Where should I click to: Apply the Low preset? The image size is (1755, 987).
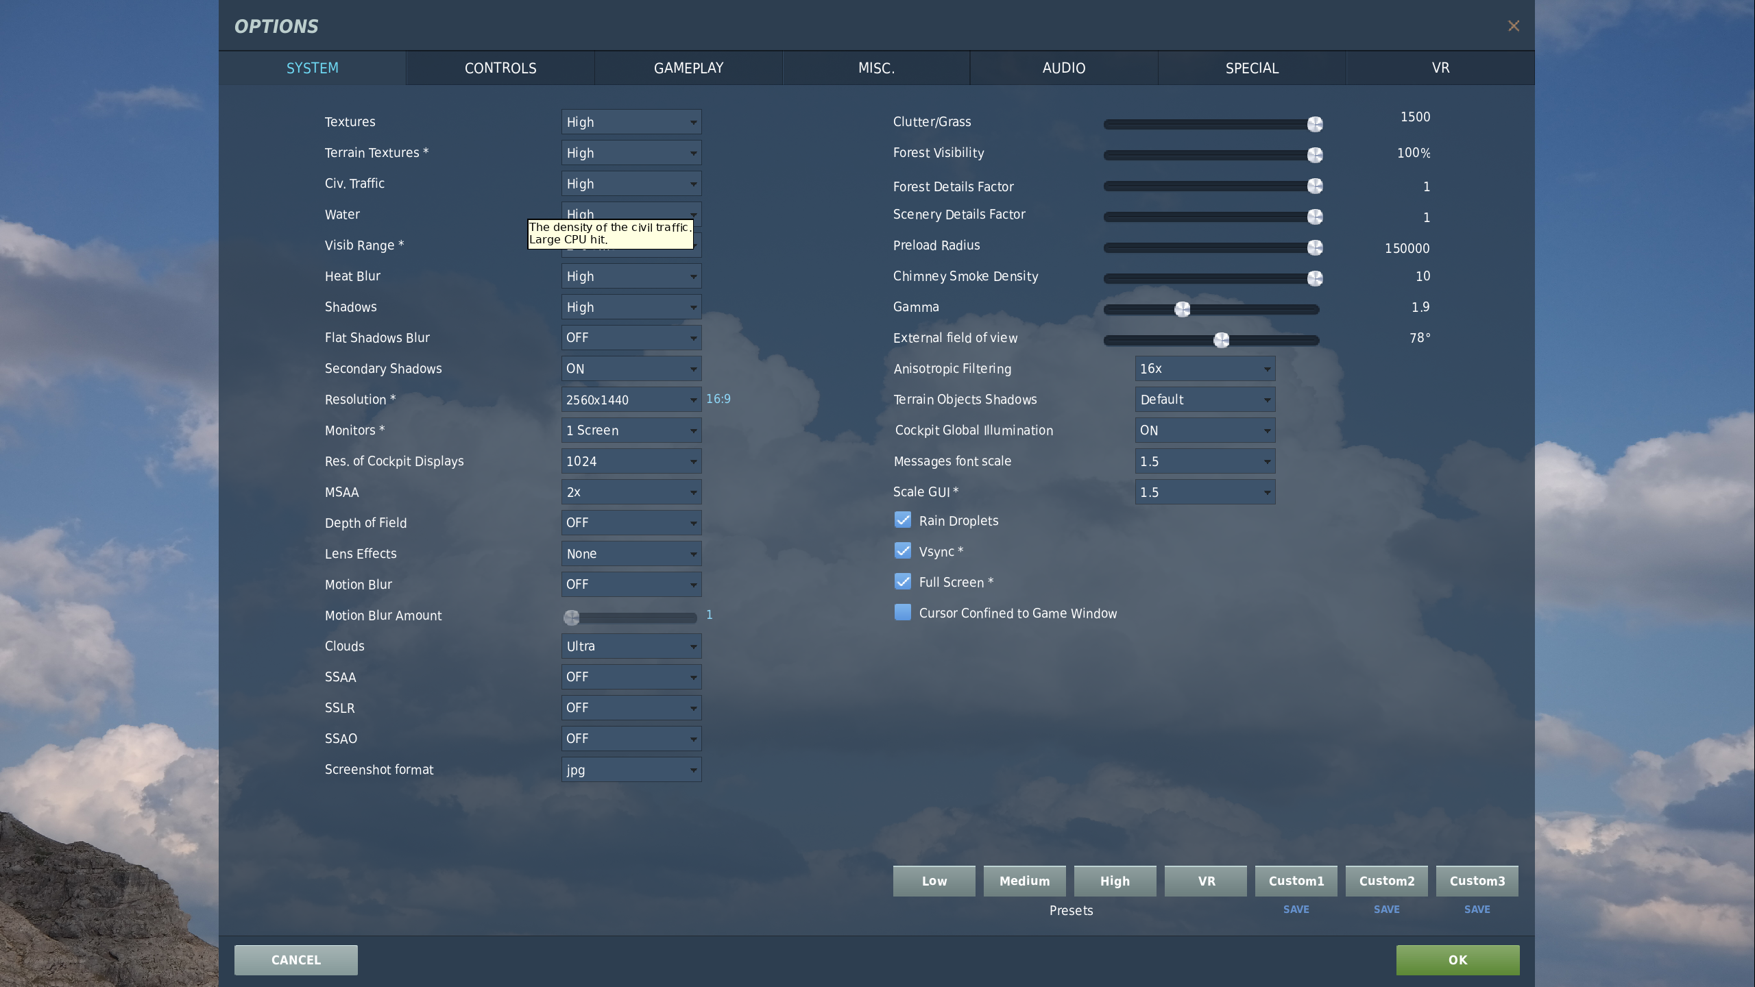(x=934, y=881)
